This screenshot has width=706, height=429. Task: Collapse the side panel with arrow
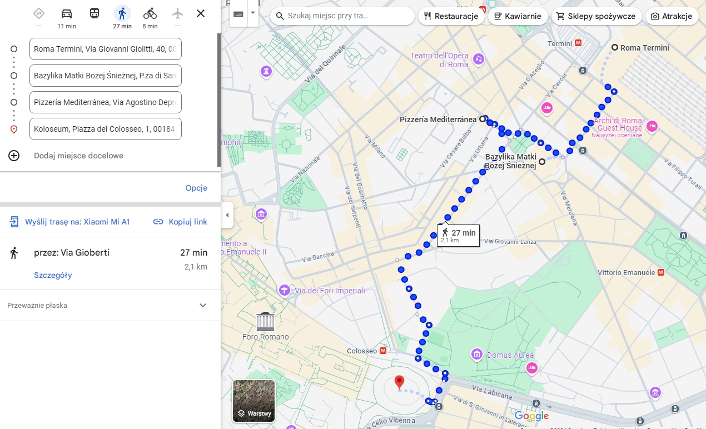[227, 215]
